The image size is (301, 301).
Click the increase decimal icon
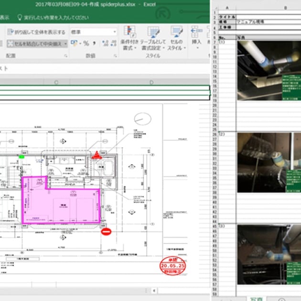(105, 43)
